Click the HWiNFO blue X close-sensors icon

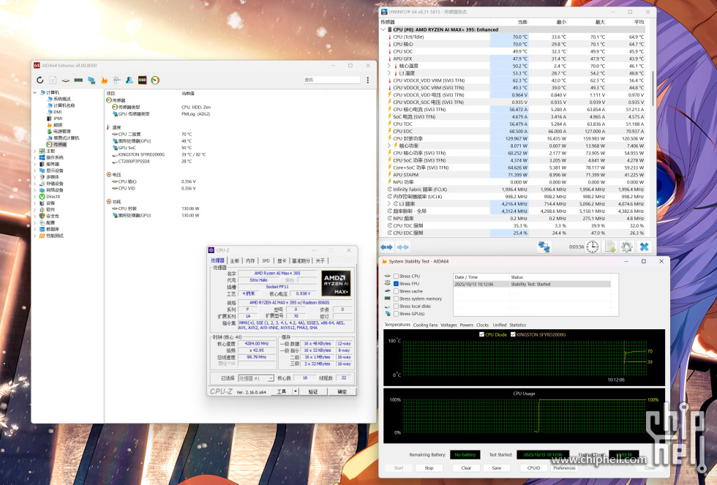click(645, 247)
